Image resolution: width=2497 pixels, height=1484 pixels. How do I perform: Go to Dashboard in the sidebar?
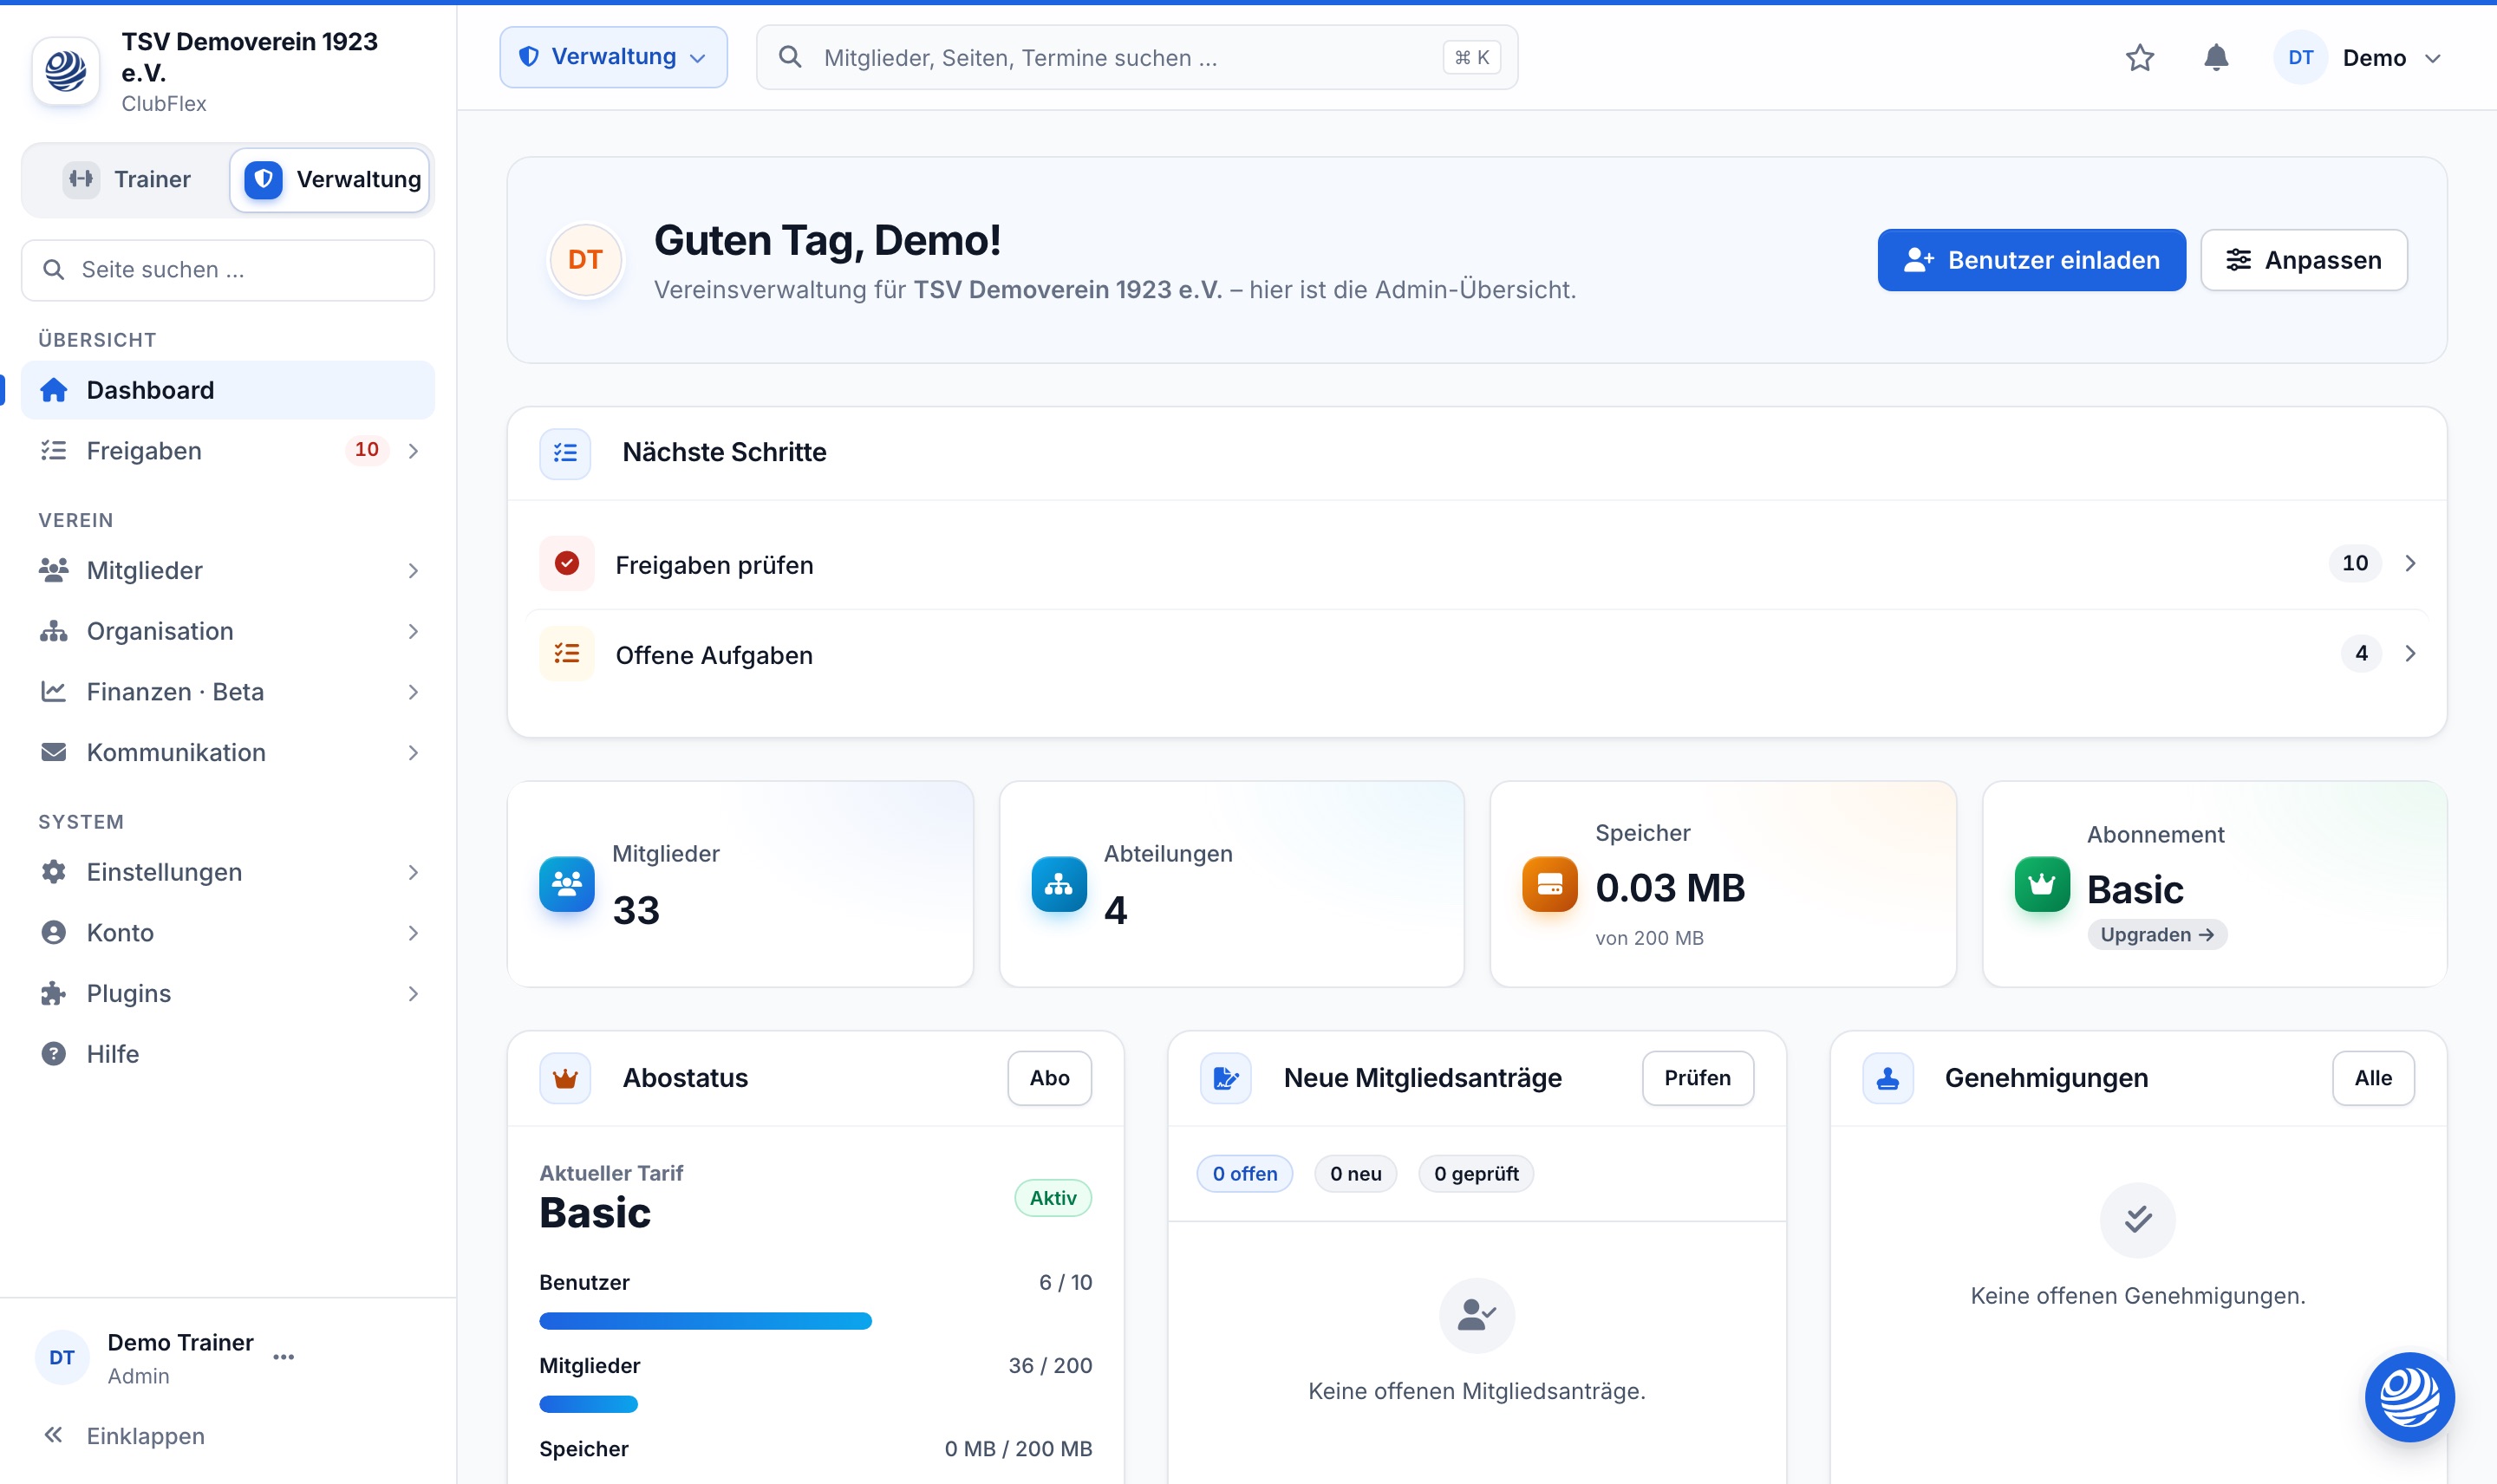click(228, 390)
